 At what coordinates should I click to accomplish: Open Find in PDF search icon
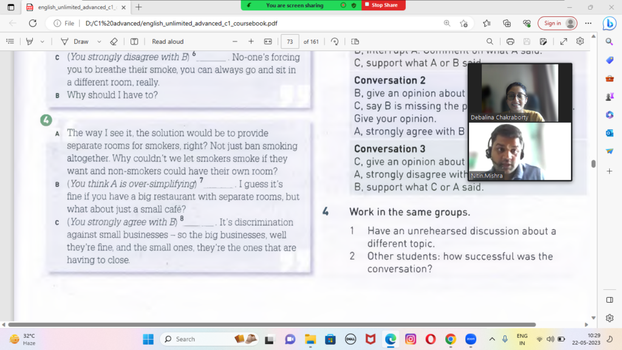pyautogui.click(x=490, y=41)
